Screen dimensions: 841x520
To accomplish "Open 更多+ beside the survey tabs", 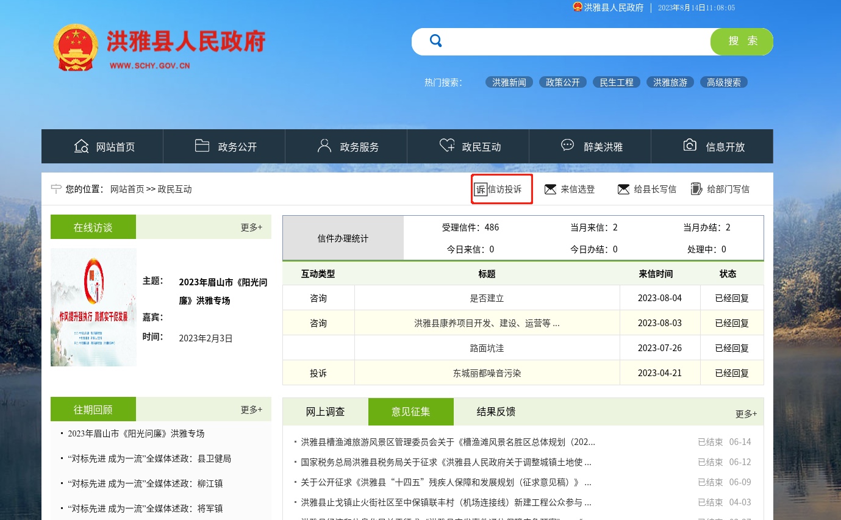I will tap(746, 414).
